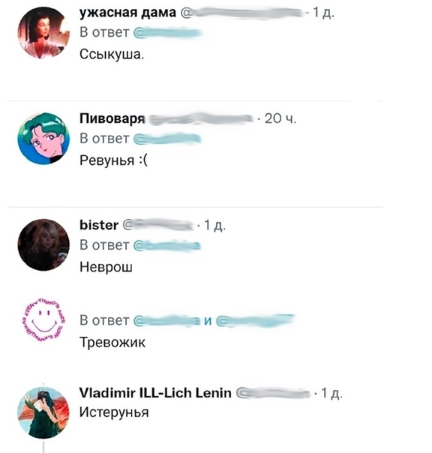Image resolution: width=432 pixels, height=453 pixels.
Task: Open bister's dark avatar photo
Action: coord(43,244)
